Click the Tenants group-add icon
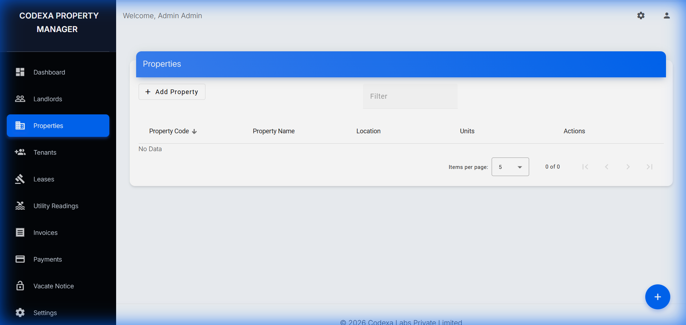 [20, 152]
